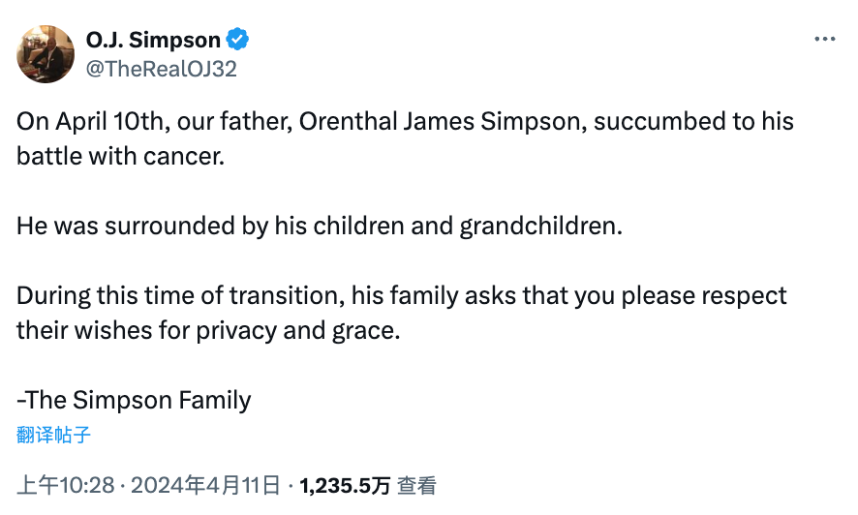Click the 2024年4月11日 post date
The height and width of the screenshot is (515, 858).
(x=205, y=485)
